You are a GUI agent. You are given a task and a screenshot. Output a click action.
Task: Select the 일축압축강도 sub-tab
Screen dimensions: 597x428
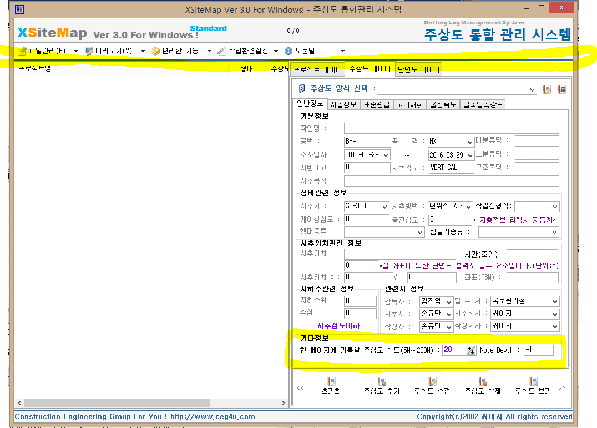pos(483,105)
